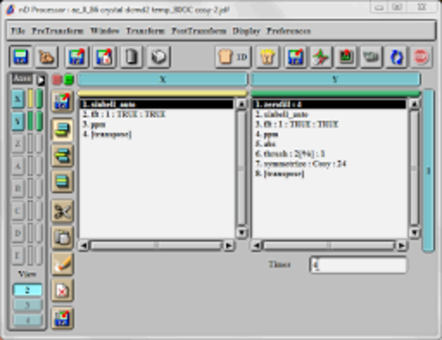The image size is (442, 340).
Task: Open the Display menu
Action: coord(246,30)
